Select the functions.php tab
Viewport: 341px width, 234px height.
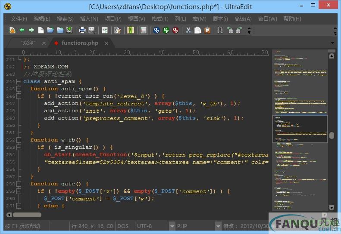click(80, 43)
